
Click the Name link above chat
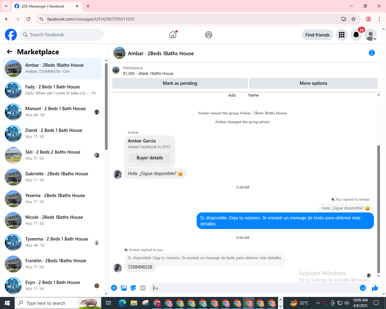[x=254, y=95]
